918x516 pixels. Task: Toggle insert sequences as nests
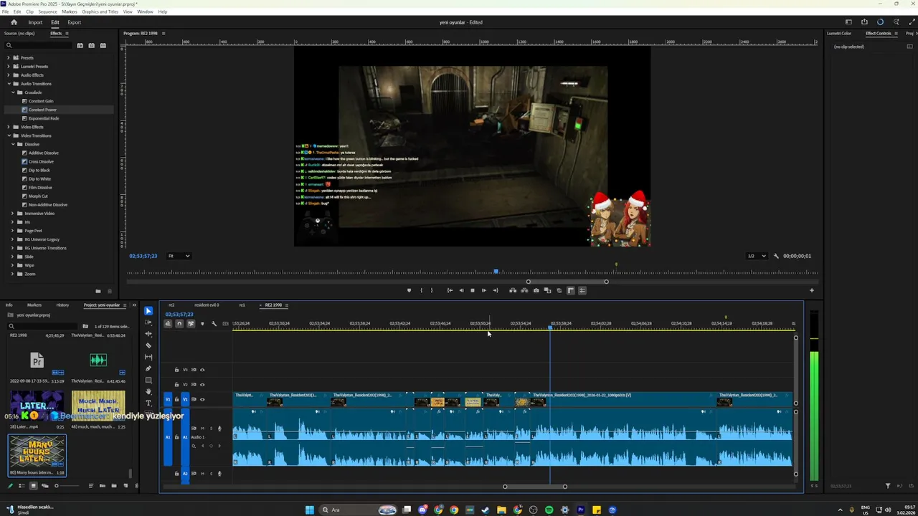point(168,324)
